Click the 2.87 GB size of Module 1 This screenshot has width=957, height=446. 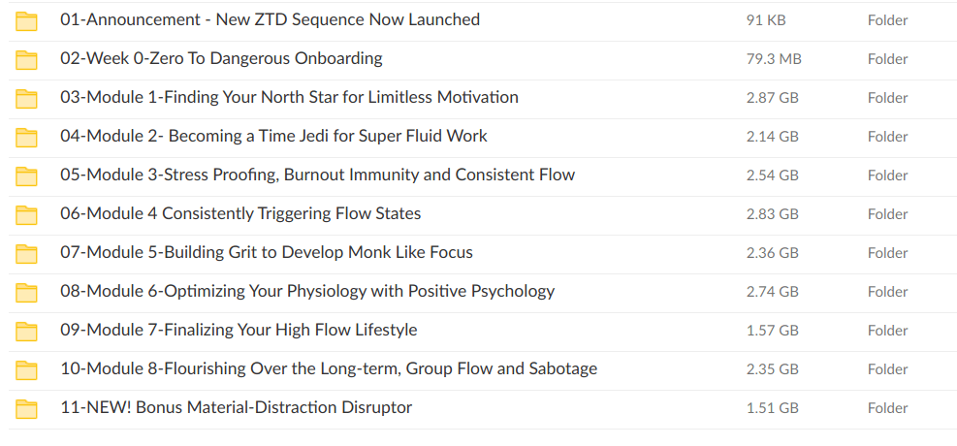pyautogui.click(x=772, y=98)
